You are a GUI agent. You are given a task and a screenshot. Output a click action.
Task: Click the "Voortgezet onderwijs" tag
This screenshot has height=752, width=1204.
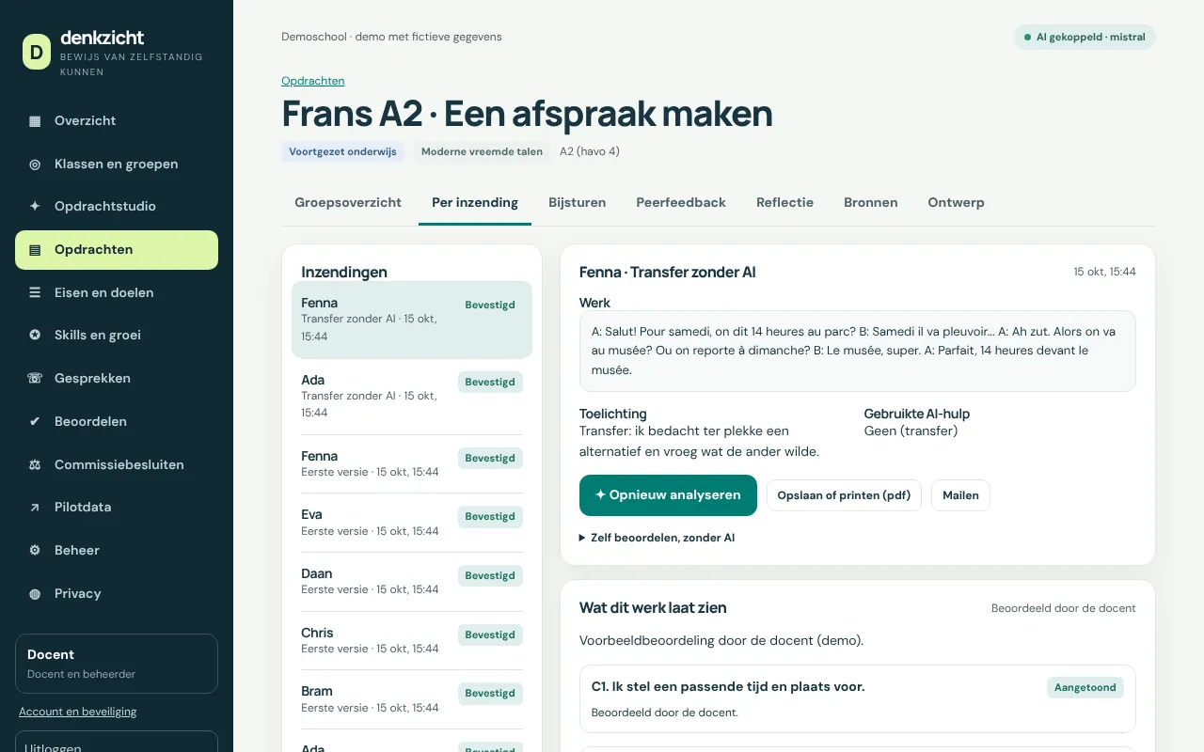[342, 151]
